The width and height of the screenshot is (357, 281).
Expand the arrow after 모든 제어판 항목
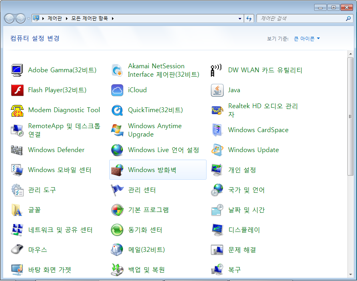[x=113, y=18]
